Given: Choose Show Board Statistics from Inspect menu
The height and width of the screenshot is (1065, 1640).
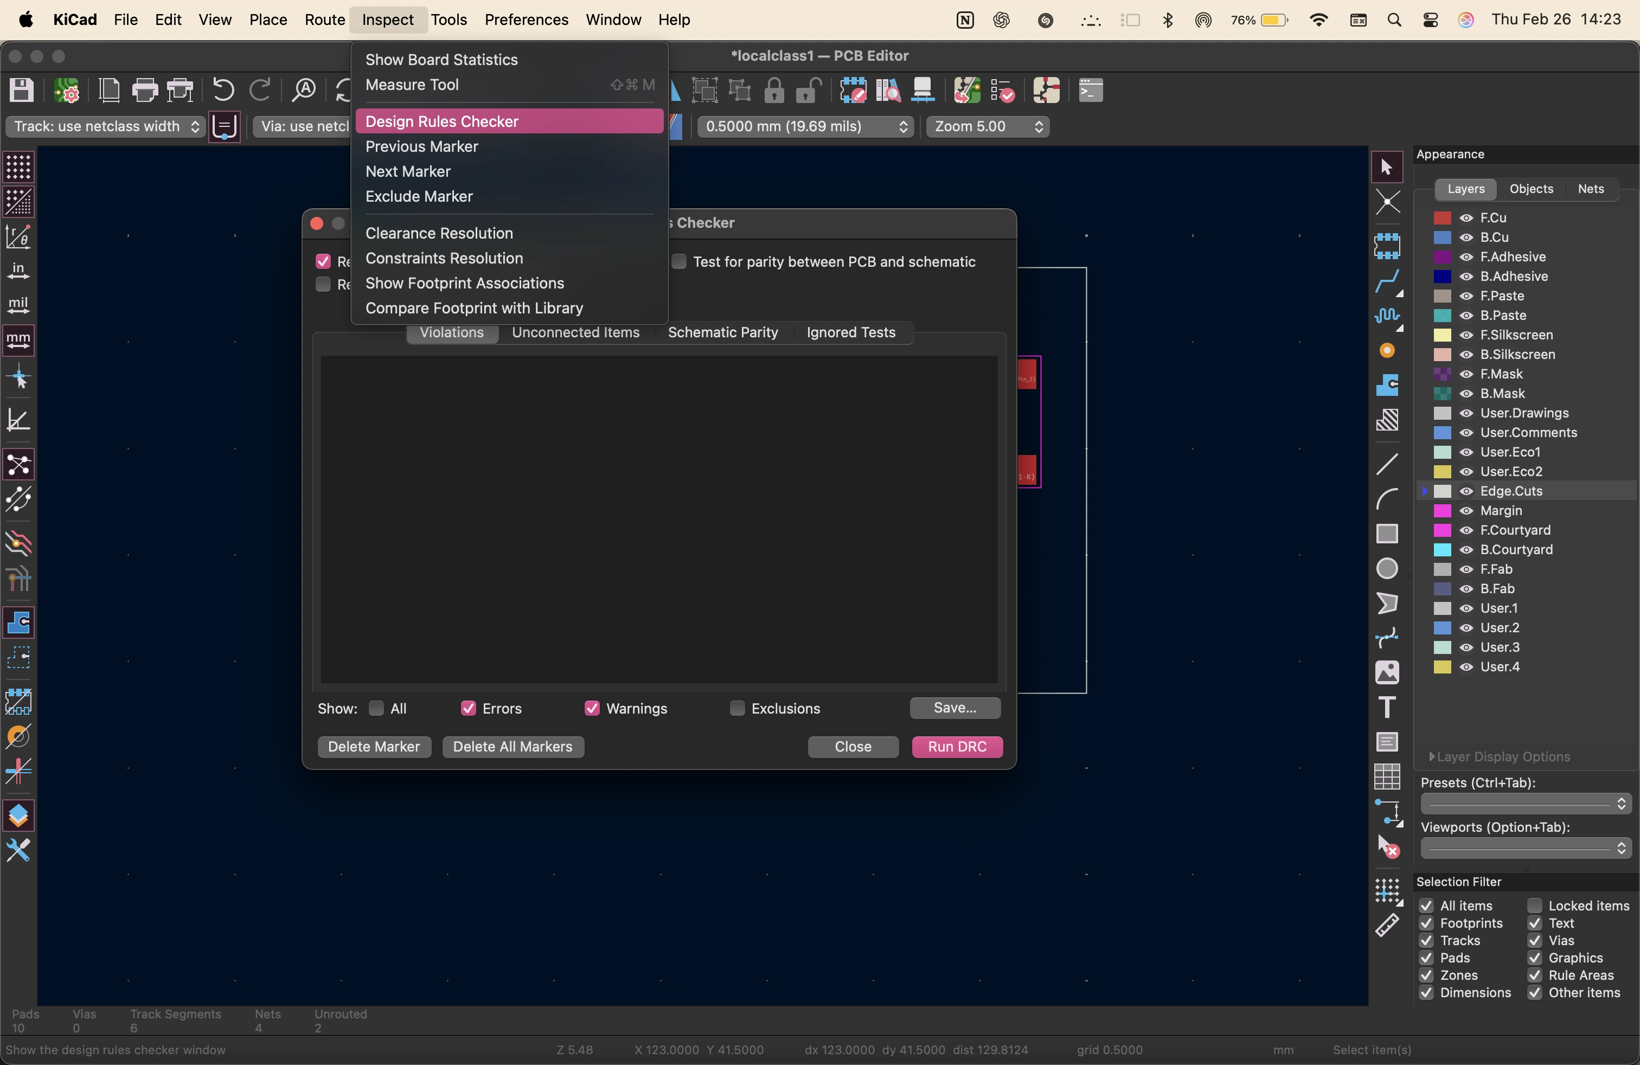Looking at the screenshot, I should 441,60.
